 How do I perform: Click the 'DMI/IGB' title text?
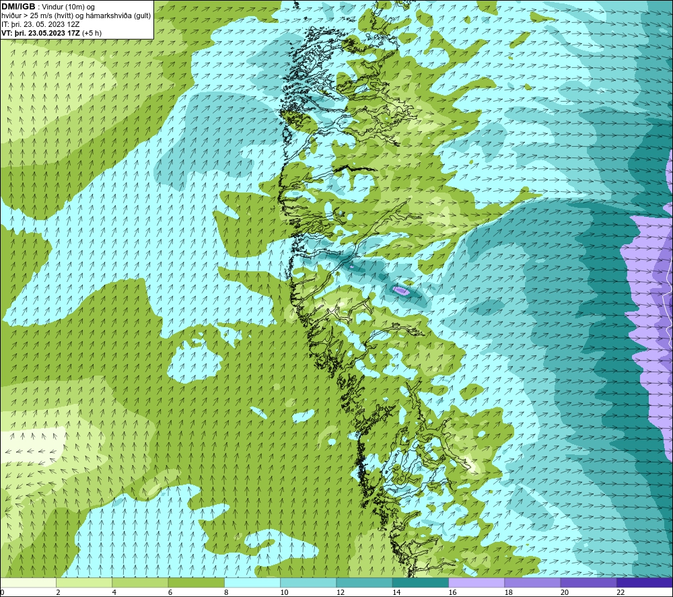(x=18, y=7)
